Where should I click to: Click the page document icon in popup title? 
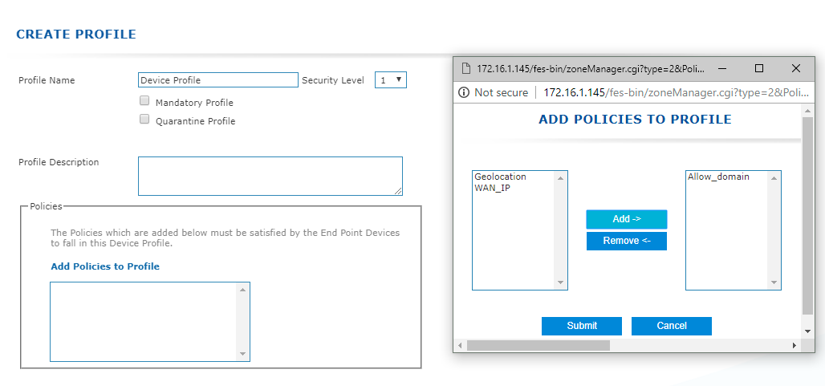[x=465, y=68]
